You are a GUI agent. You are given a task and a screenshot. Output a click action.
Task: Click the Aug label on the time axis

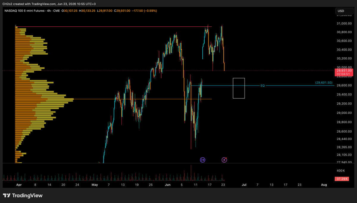324,185
